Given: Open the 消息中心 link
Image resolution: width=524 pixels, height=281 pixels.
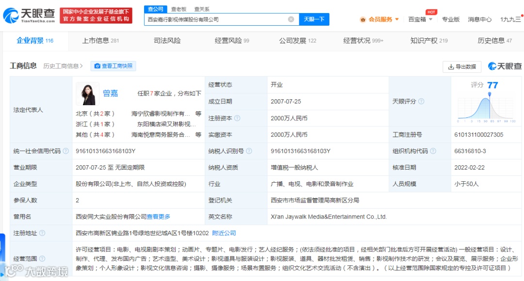Looking at the screenshot, I should pyautogui.click(x=479, y=19).
